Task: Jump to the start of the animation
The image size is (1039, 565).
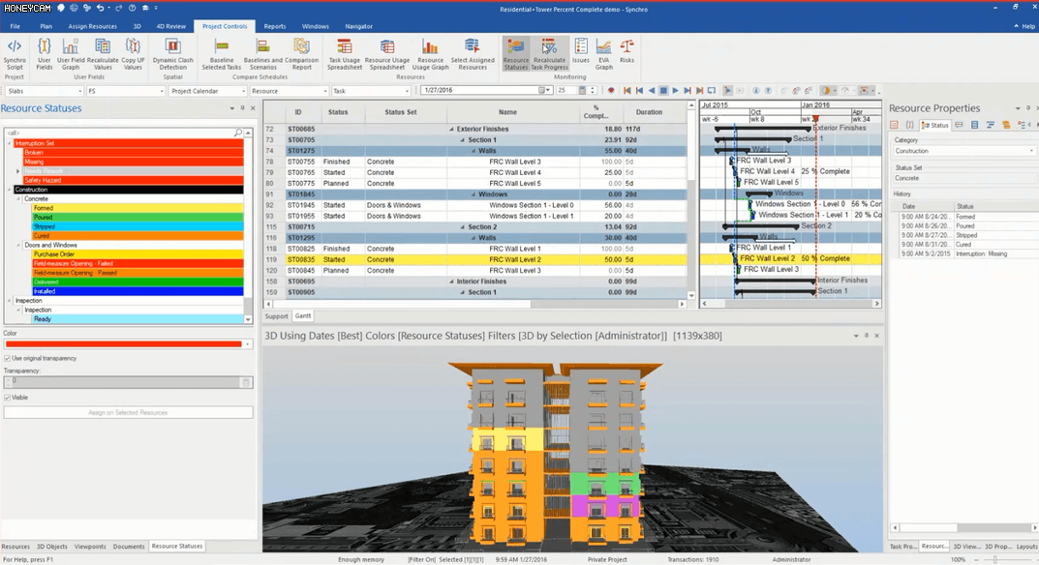Action: tap(626, 91)
